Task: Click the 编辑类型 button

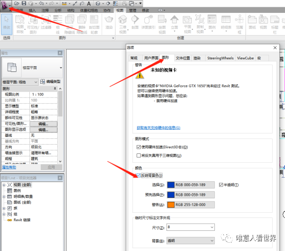Action: 50,82
